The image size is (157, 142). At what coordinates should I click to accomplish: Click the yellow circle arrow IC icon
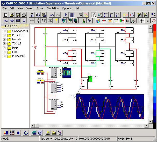(126, 15)
